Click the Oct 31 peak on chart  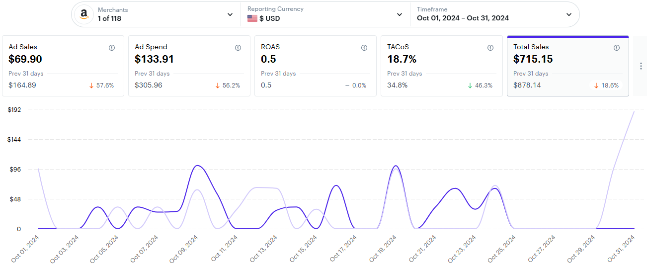[x=634, y=111]
